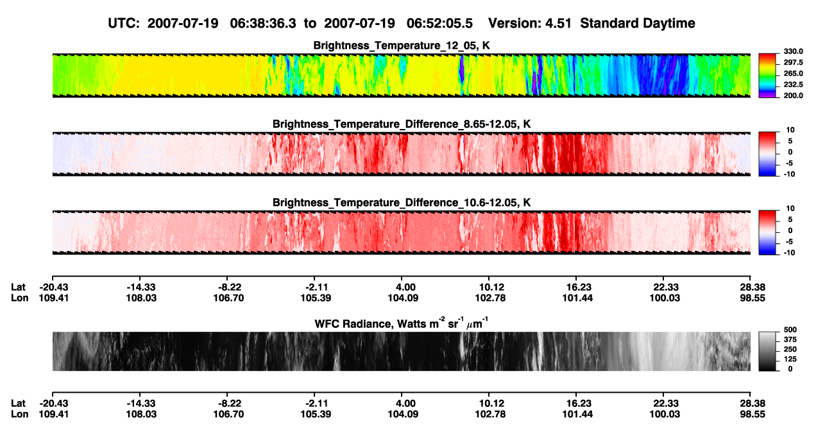
Task: Click longitude 100.03 on the upper axis
Action: 664,298
